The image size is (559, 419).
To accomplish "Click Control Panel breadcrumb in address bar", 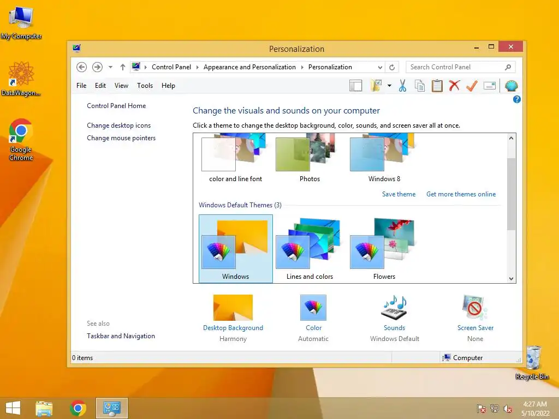I will pyautogui.click(x=171, y=67).
